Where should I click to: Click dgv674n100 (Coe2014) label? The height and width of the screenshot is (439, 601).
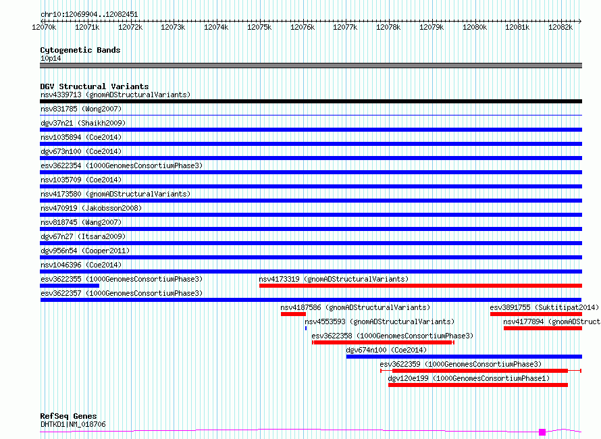coord(386,350)
